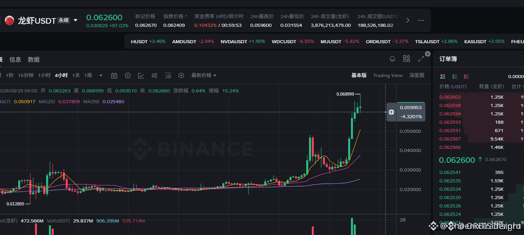Open price alerts bell icon
The width and height of the screenshot is (524, 235).
click(392, 59)
